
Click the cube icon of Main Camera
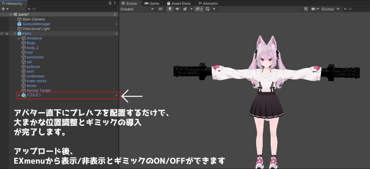[20, 19]
